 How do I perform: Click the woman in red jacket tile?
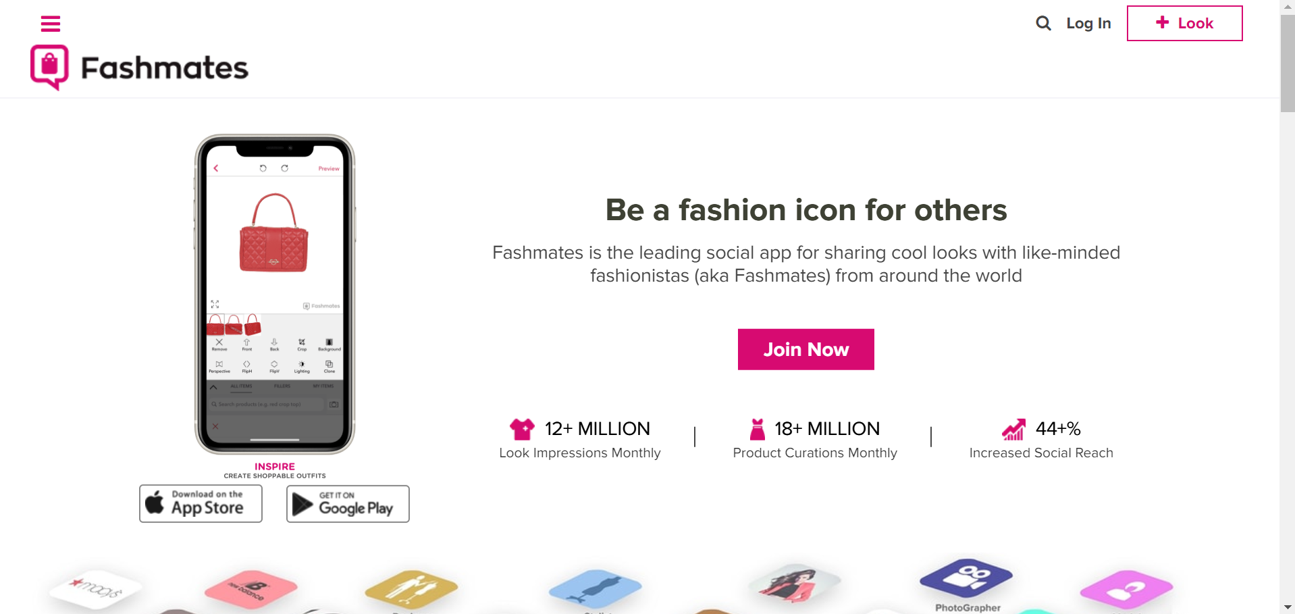pyautogui.click(x=795, y=584)
